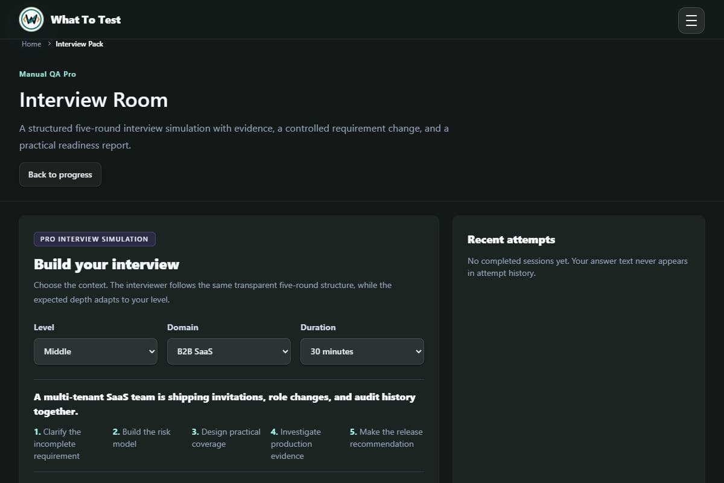This screenshot has width=724, height=483.
Task: Click the multi-tenant SaaS scenario description
Action: 224,404
